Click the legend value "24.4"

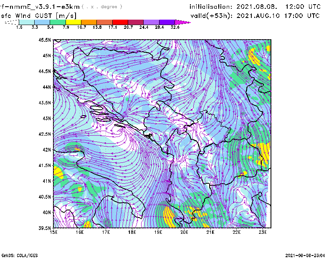[x=144, y=27]
